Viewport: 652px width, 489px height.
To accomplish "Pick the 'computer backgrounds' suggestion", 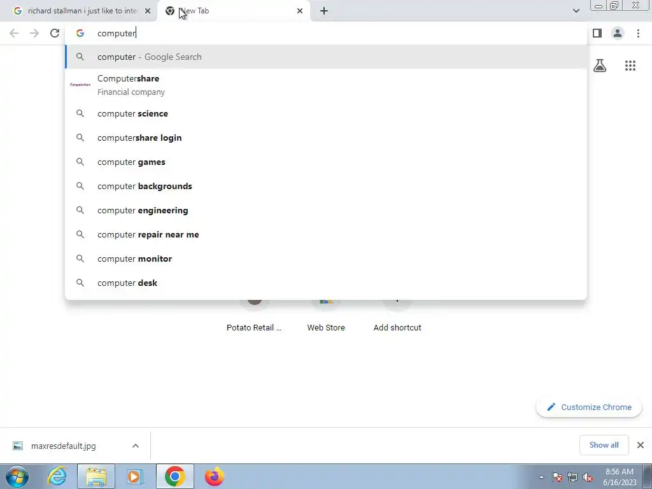I will tap(326, 186).
